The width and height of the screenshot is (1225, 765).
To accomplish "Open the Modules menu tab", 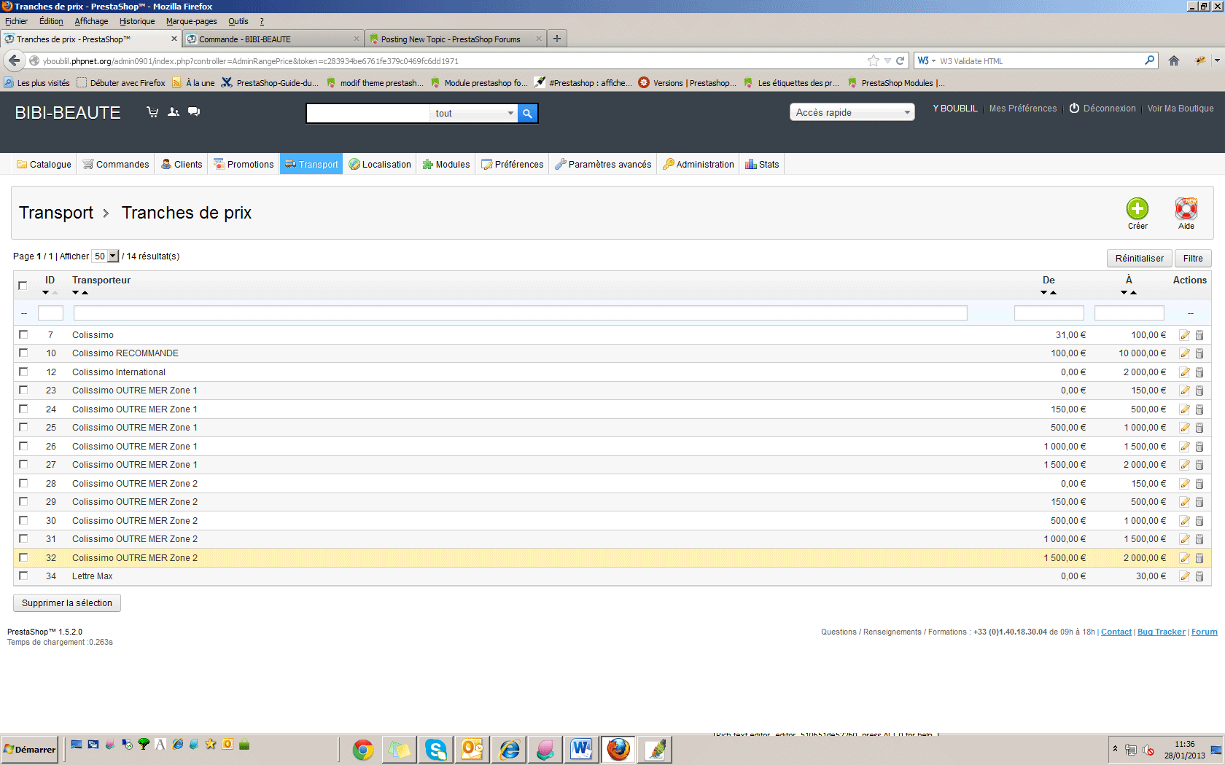I will pyautogui.click(x=446, y=165).
